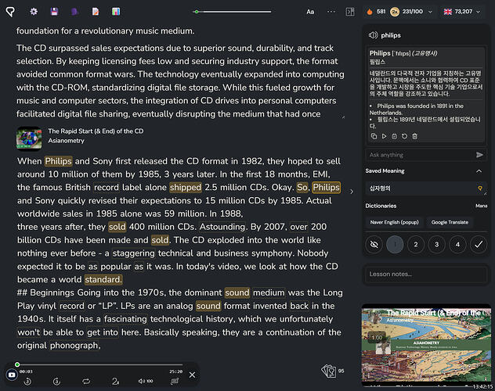
Task: Mark the word as known with the checkmark
Action: [479, 244]
